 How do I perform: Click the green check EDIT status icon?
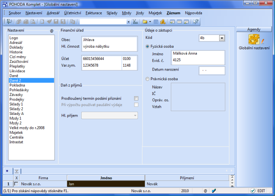(x=253, y=191)
